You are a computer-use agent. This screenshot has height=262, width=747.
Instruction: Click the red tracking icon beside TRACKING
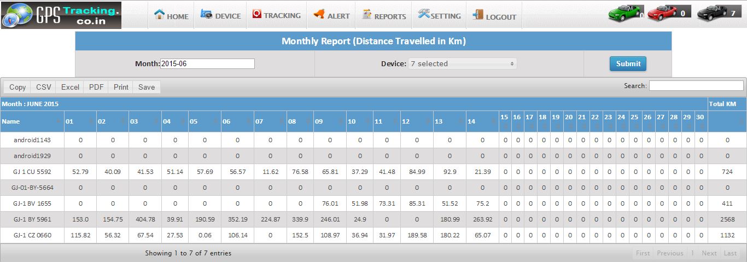point(257,14)
